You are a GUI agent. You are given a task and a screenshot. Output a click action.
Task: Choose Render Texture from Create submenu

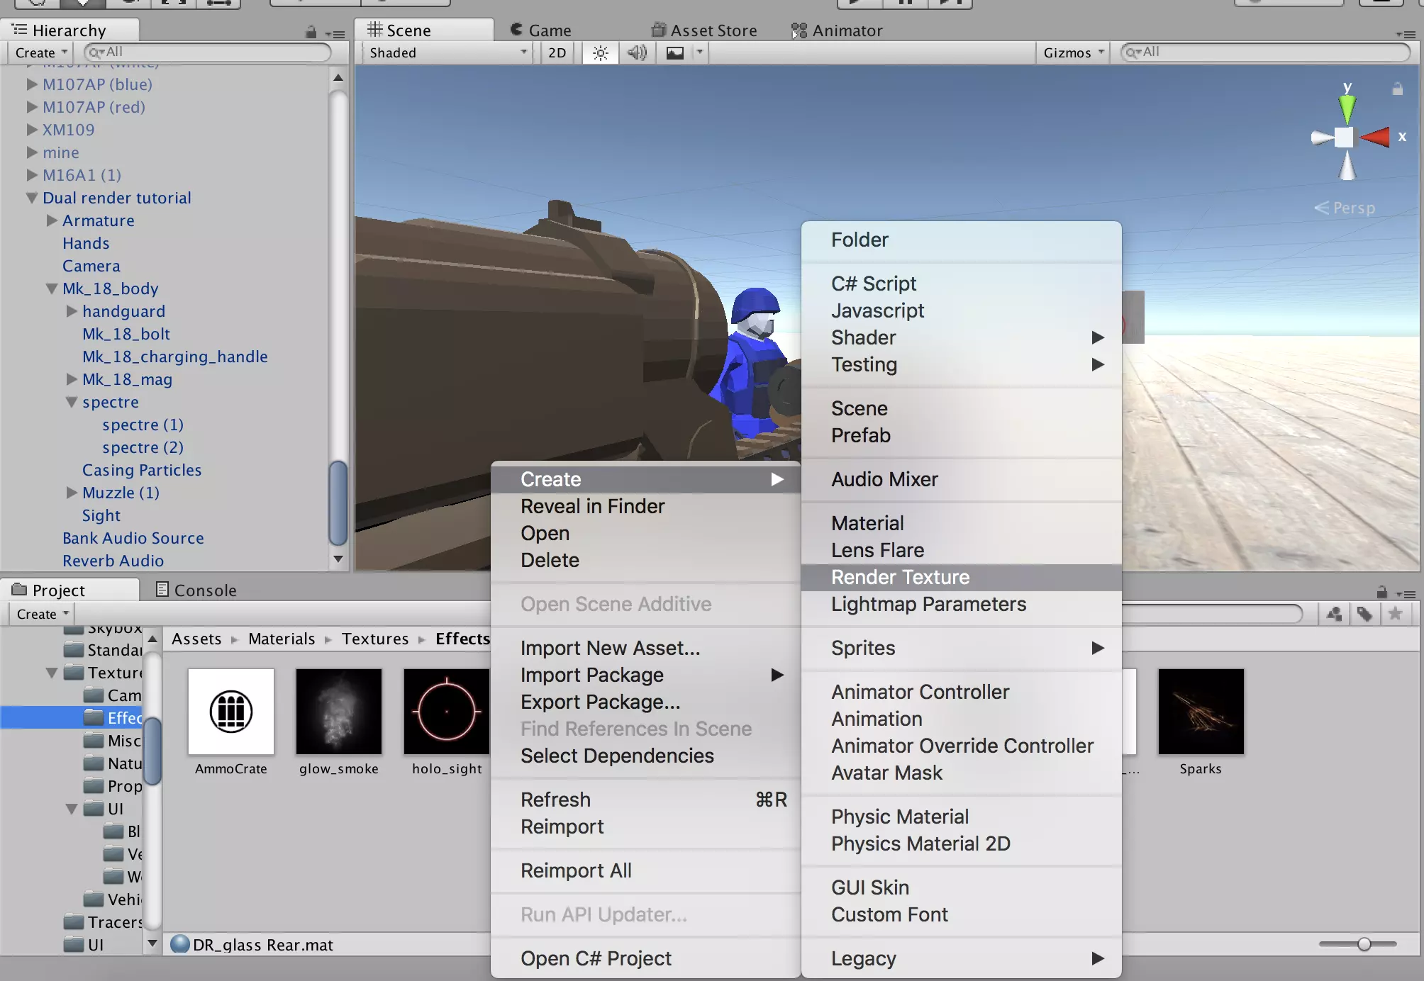coord(899,577)
